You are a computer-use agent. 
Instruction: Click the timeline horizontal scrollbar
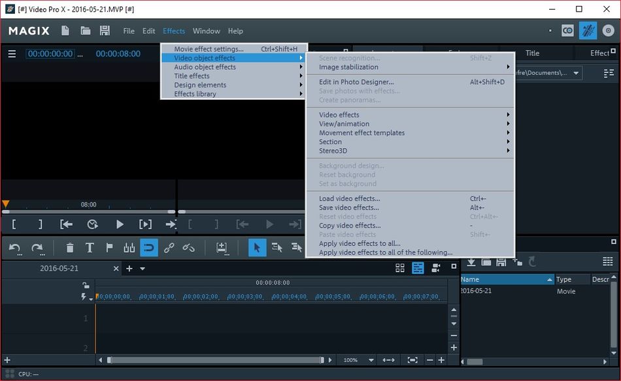pos(216,360)
